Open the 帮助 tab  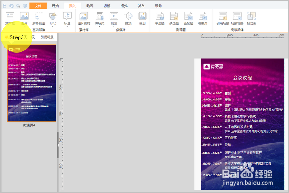(x=158, y=6)
